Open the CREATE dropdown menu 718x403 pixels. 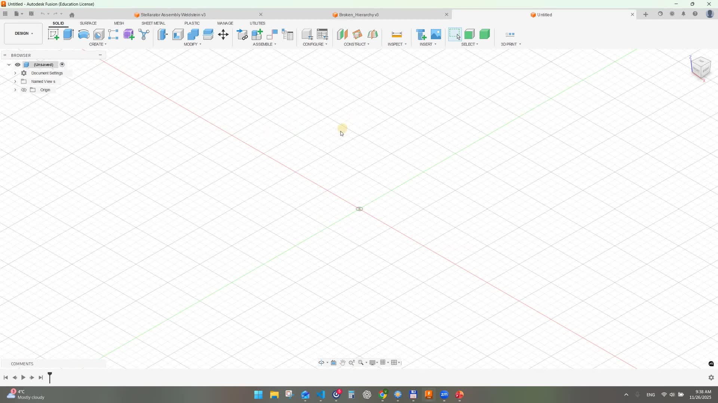(x=98, y=44)
